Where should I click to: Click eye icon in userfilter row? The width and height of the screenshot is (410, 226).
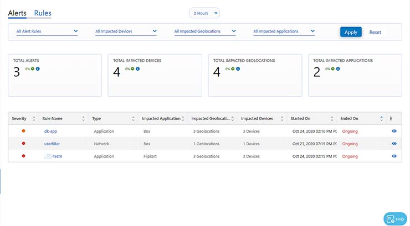pos(394,144)
